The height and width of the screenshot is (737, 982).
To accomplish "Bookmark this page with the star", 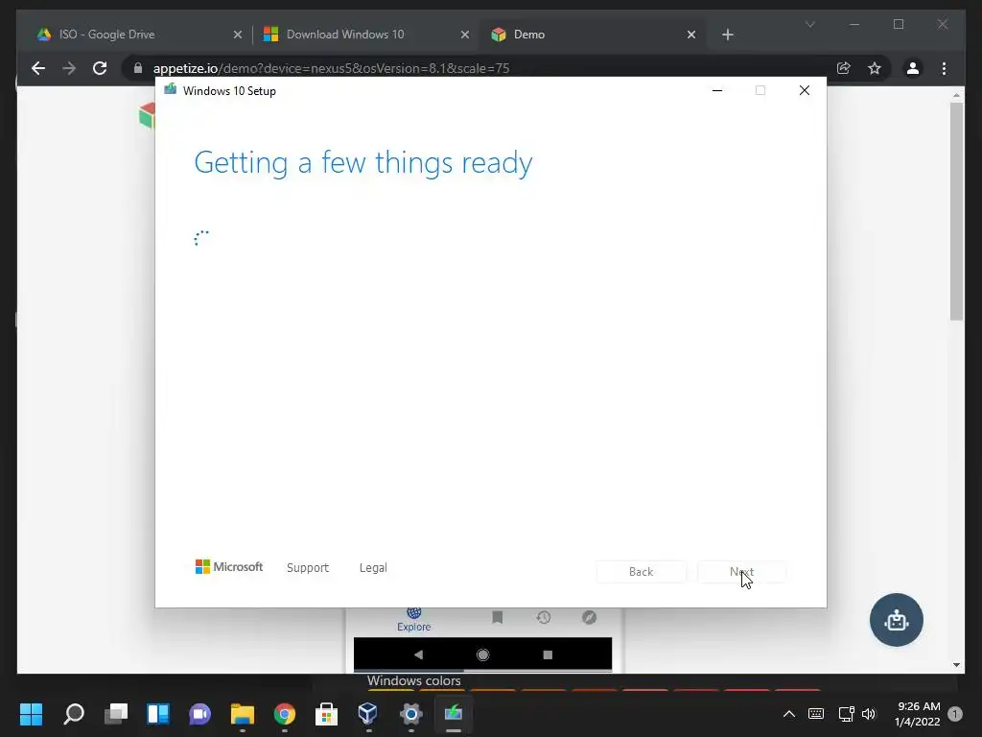I will coord(875,68).
